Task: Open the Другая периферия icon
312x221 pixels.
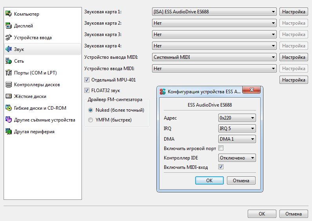Action: [x=9, y=131]
